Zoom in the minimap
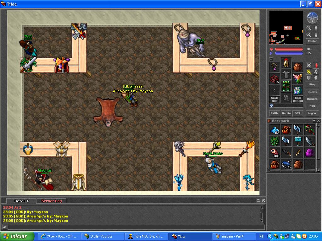Viewport: 322px width, 241px height. pos(308,35)
